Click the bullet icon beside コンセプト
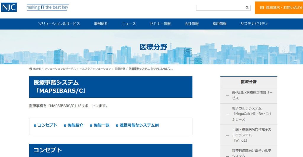 35,126
